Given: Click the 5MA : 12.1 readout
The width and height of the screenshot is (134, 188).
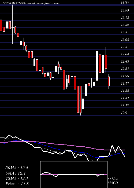Looking at the screenshot, I should 16,173.
